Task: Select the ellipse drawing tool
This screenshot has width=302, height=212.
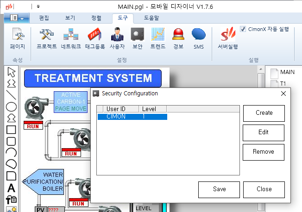Action: point(12,106)
